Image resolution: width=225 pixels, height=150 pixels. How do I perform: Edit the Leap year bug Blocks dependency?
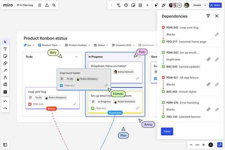(x=217, y=34)
